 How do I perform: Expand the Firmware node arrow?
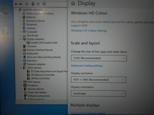tap(21, 46)
